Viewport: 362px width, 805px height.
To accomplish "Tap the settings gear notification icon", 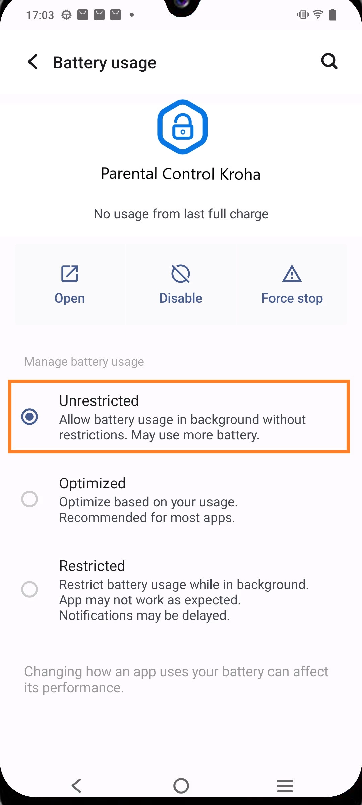I will [66, 15].
